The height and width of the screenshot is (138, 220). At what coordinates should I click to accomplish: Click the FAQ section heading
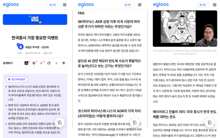click(81, 13)
